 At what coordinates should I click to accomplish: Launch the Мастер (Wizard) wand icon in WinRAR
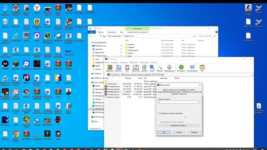(x=159, y=68)
